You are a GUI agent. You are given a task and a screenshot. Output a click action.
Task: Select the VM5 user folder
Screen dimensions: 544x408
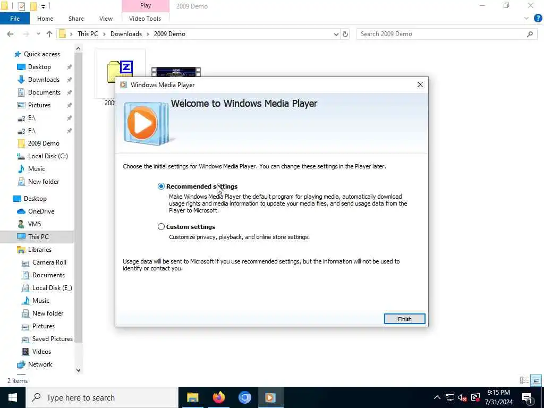tap(35, 224)
